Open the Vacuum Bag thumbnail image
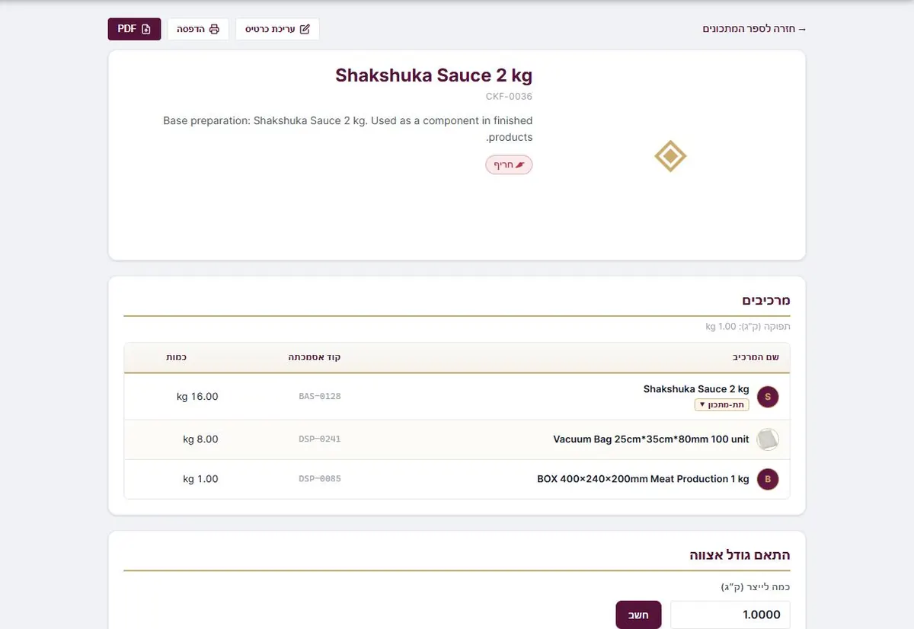This screenshot has height=629, width=914. [768, 439]
